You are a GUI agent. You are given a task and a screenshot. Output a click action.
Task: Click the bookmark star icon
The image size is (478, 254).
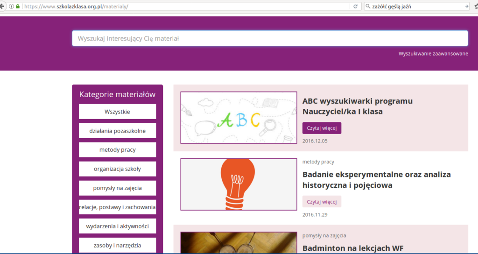[x=476, y=6]
